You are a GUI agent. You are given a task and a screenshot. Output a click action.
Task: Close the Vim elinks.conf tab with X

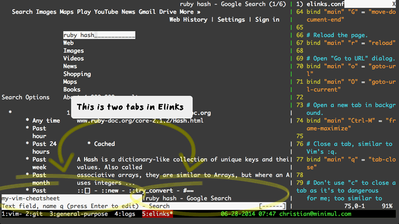(x=394, y=4)
